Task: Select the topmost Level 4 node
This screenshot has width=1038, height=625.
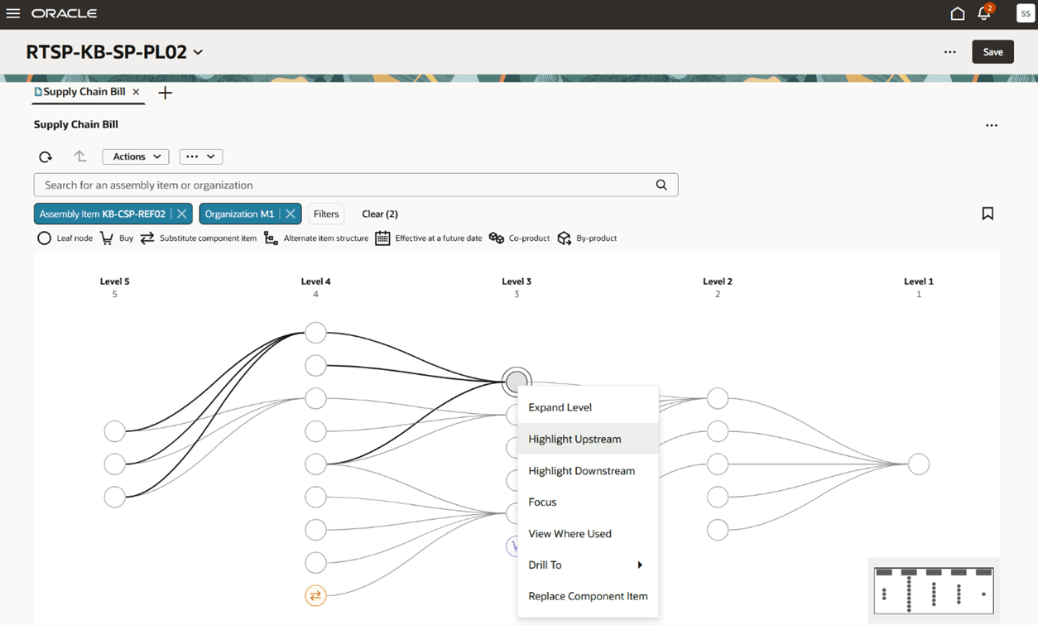Action: point(315,333)
